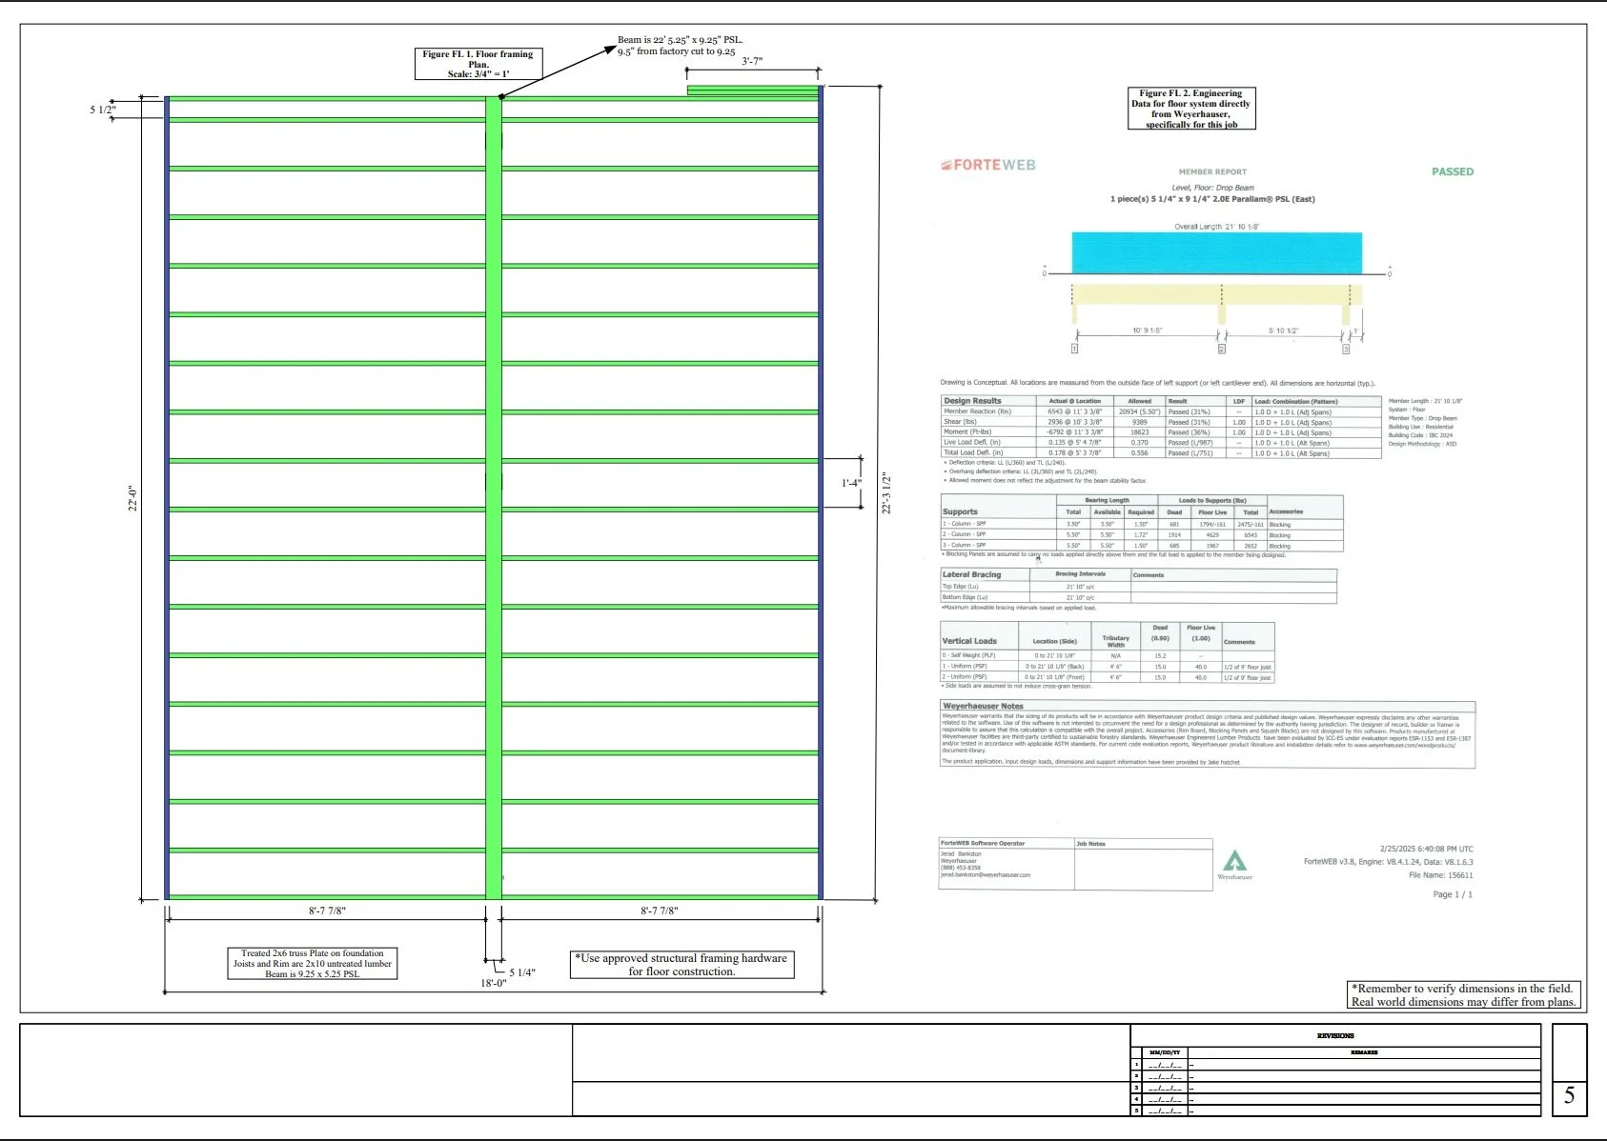1607x1141 pixels.
Task: Click the 'Loads to Supports (lbs)' column header
Action: 1212,500
